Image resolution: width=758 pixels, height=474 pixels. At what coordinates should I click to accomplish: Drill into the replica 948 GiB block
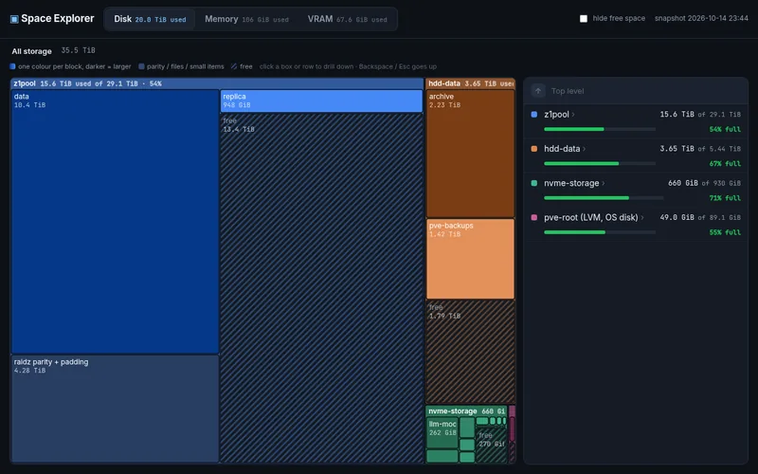tap(321, 101)
